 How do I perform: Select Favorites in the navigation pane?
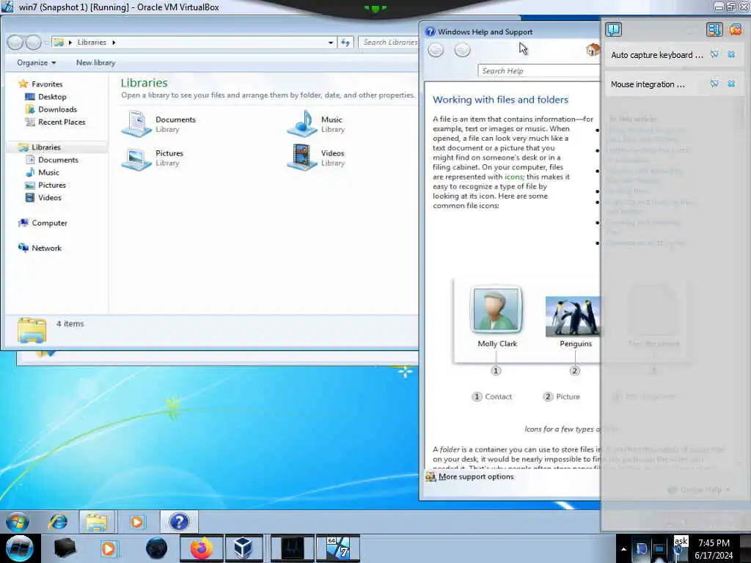pyautogui.click(x=47, y=84)
